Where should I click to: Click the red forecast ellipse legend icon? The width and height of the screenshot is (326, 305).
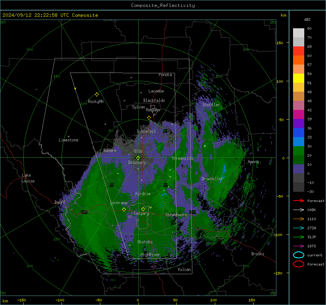coord(298,264)
